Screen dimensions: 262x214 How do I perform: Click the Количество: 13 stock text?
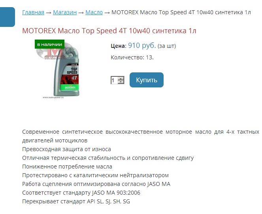pos(132,57)
